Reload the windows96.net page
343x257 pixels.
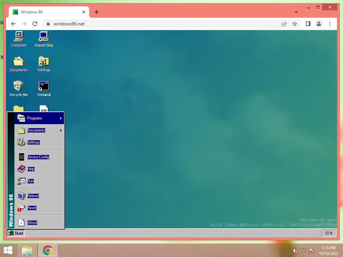[35, 24]
